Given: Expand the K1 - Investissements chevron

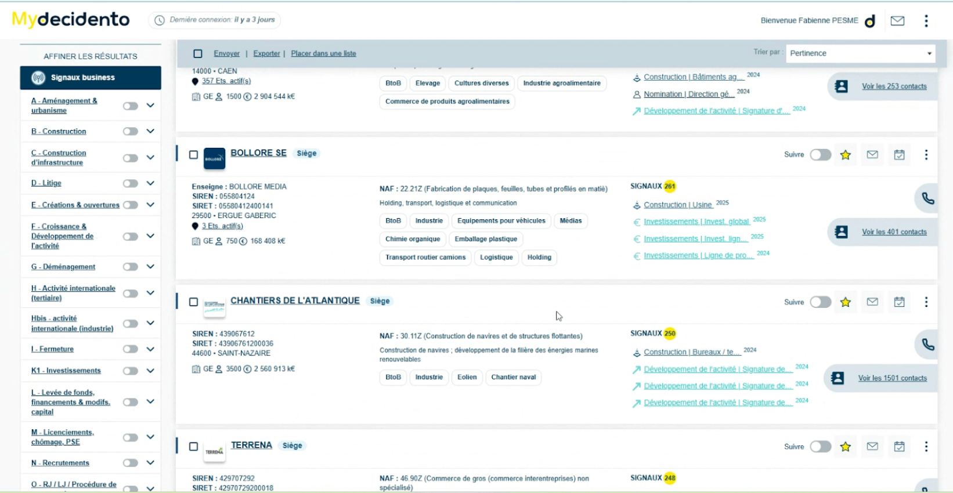Looking at the screenshot, I should point(150,371).
